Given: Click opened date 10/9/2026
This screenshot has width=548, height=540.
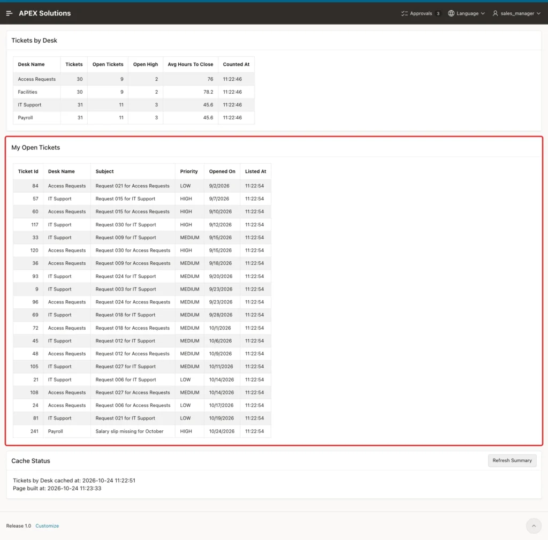Looking at the screenshot, I should (x=220, y=354).
